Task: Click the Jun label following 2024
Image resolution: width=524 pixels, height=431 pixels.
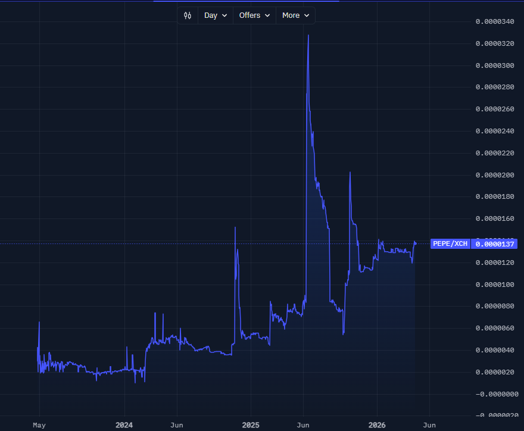Action: (176, 425)
